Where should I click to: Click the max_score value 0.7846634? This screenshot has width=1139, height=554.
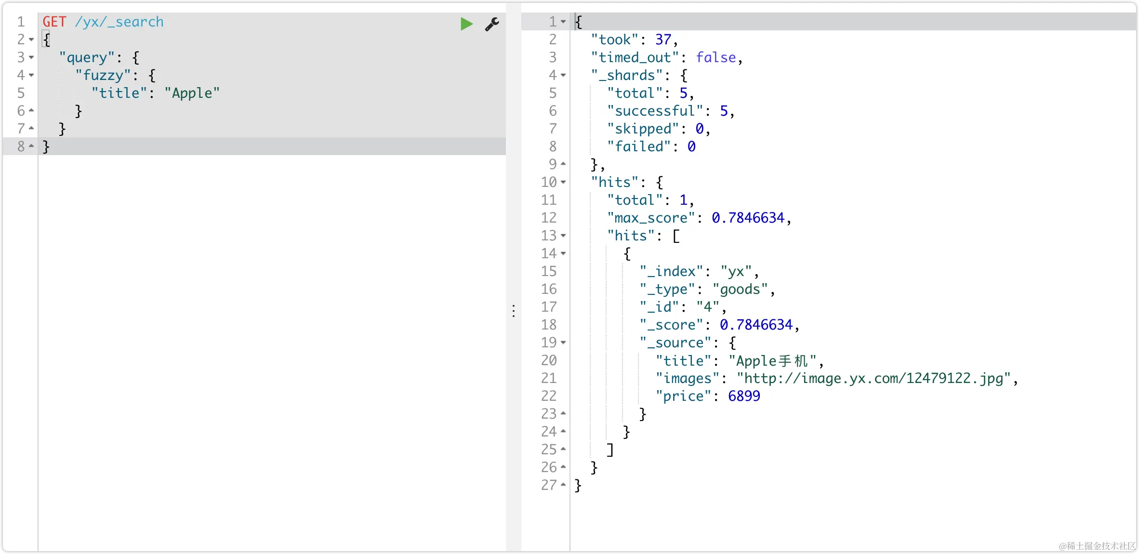748,218
